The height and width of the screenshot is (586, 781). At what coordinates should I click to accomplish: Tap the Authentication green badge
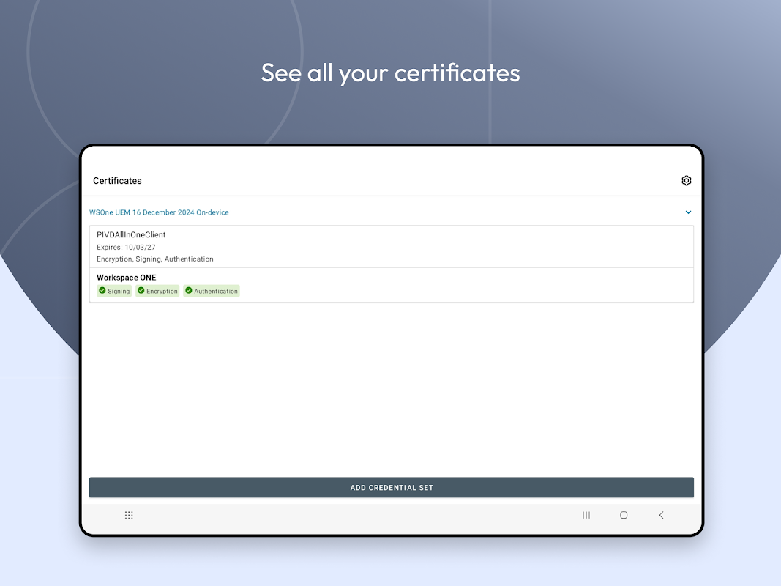tap(212, 291)
